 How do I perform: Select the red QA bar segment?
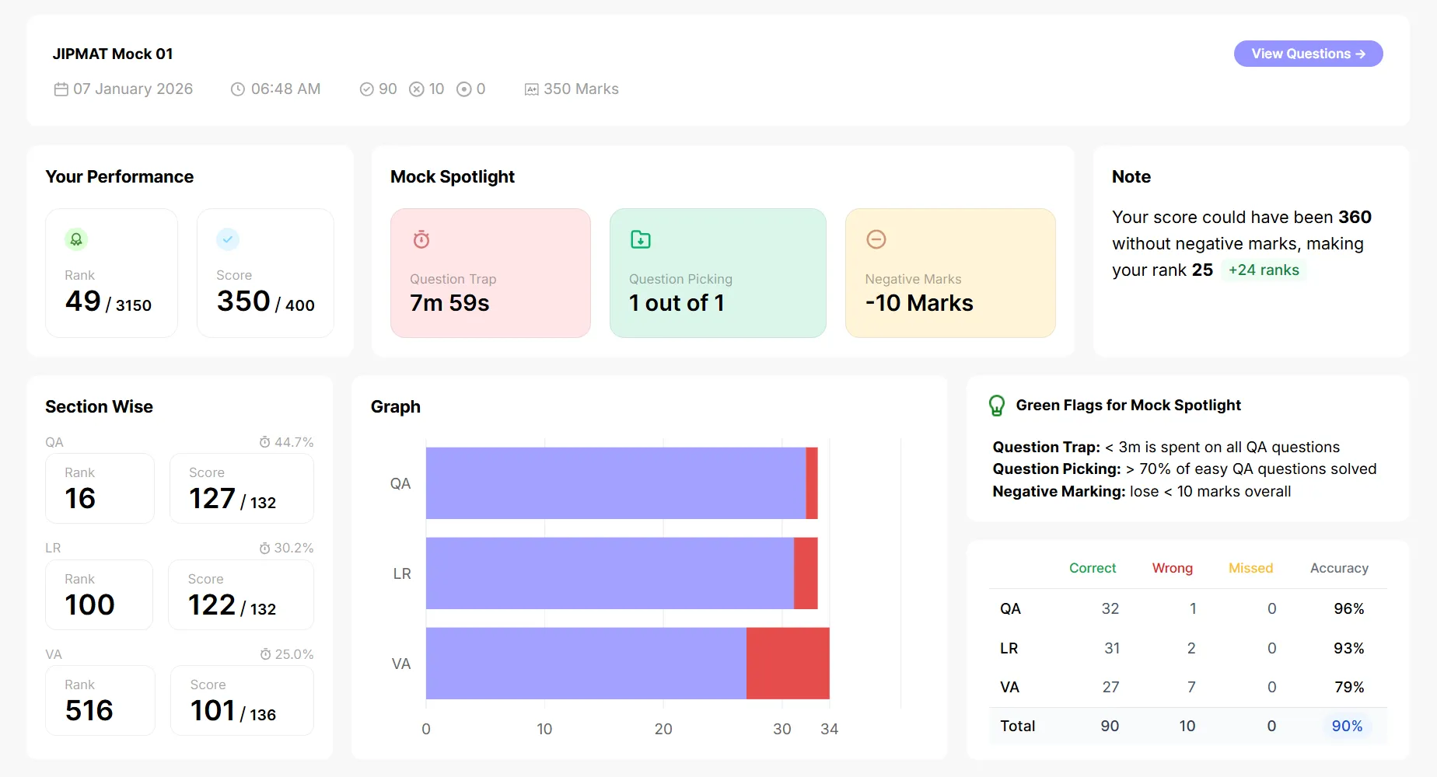click(x=812, y=483)
